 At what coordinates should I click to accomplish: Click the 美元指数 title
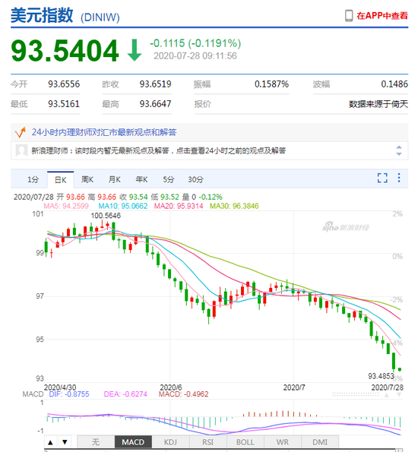[x=42, y=15]
